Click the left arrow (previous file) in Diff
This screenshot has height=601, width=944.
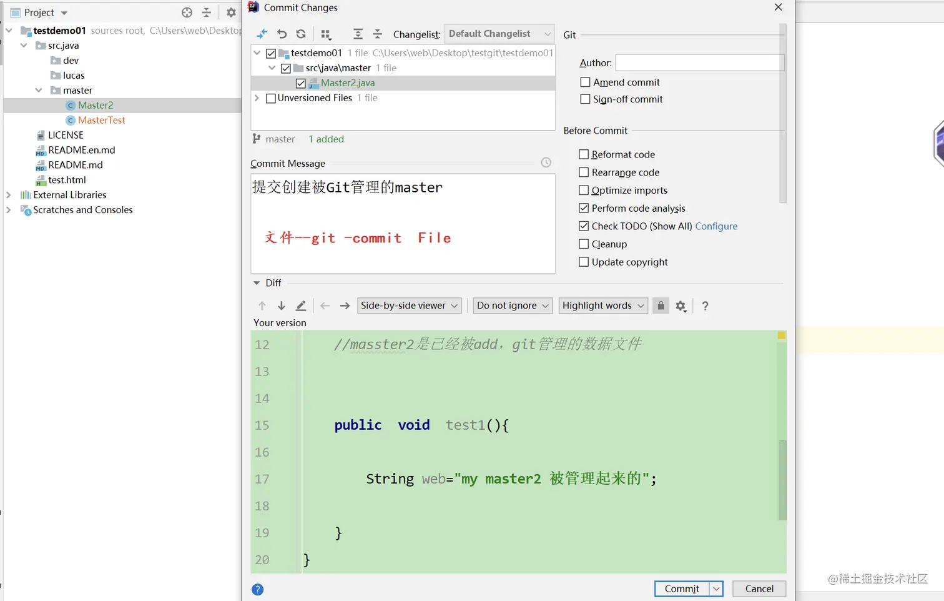click(325, 305)
